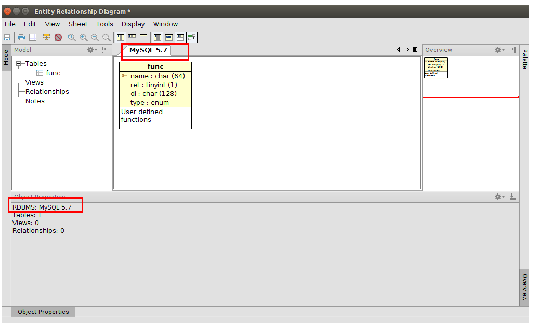The width and height of the screenshot is (551, 333).
Task: Select the Relationships tree item
Action: click(x=47, y=91)
